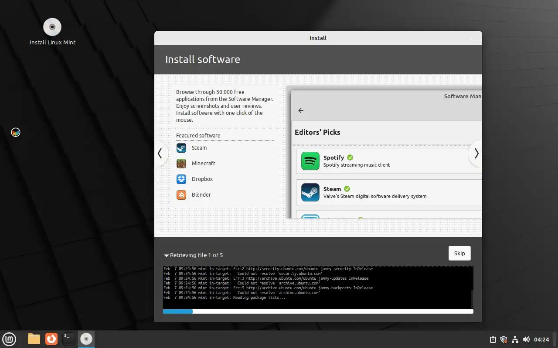Click the terminal log scrollbar
Image resolution: width=558 pixels, height=348 pixels.
[x=472, y=299]
